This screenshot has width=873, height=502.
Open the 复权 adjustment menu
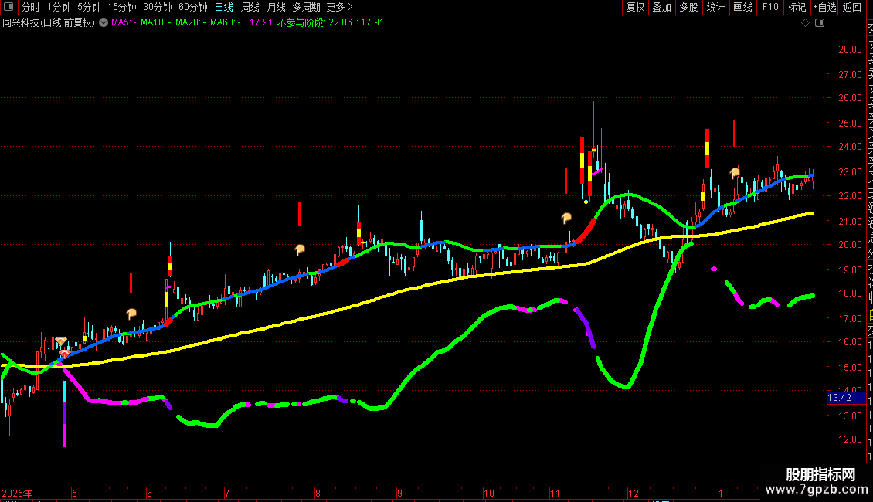(x=635, y=7)
